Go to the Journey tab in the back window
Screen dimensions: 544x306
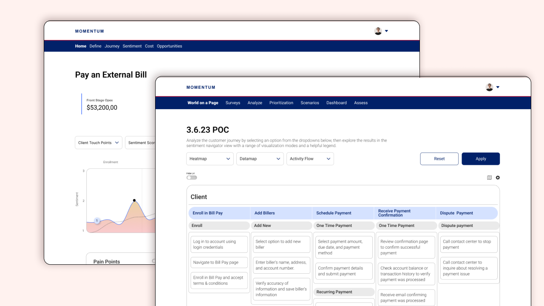112,46
